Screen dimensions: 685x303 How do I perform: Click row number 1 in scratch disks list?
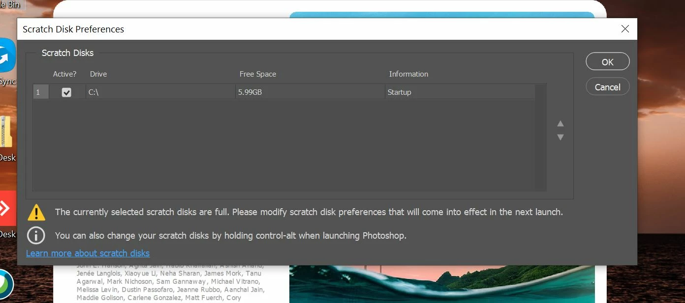tap(40, 92)
